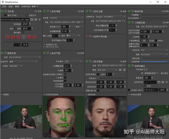Adjust median blur (中值模糊) slider

(154, 15)
